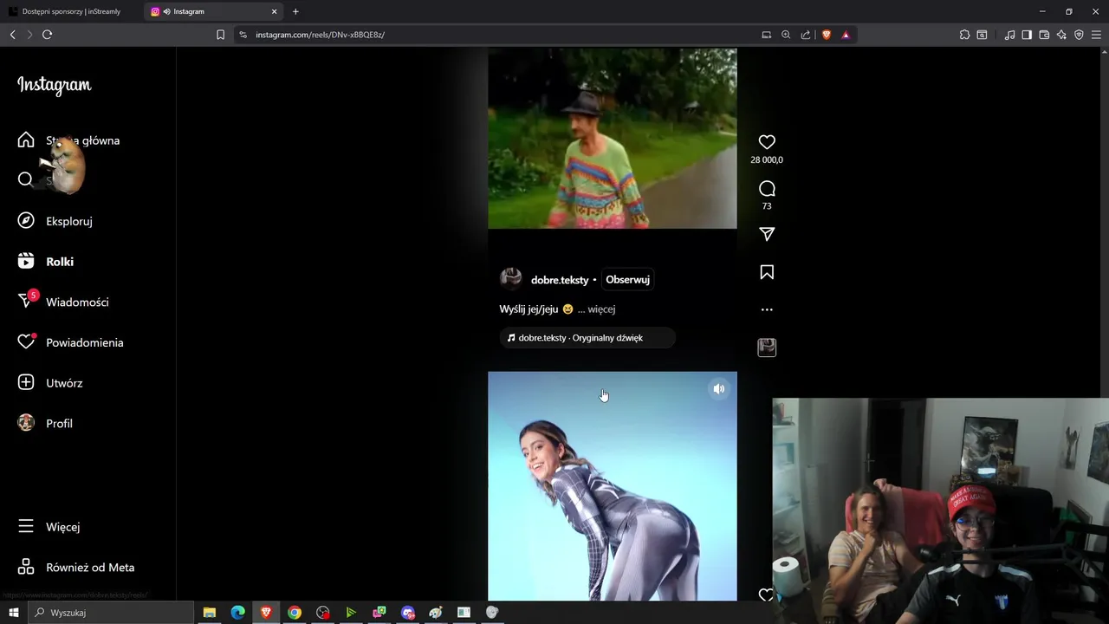Open a new browser tab

295,11
